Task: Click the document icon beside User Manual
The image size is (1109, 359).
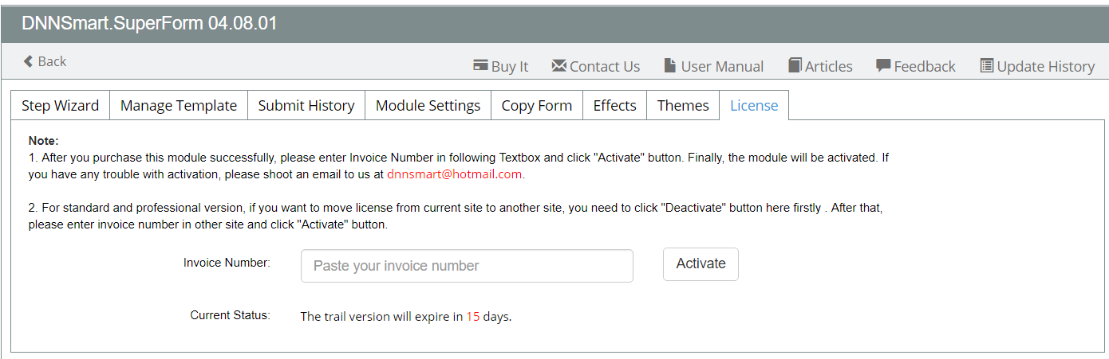Action: pyautogui.click(x=670, y=65)
